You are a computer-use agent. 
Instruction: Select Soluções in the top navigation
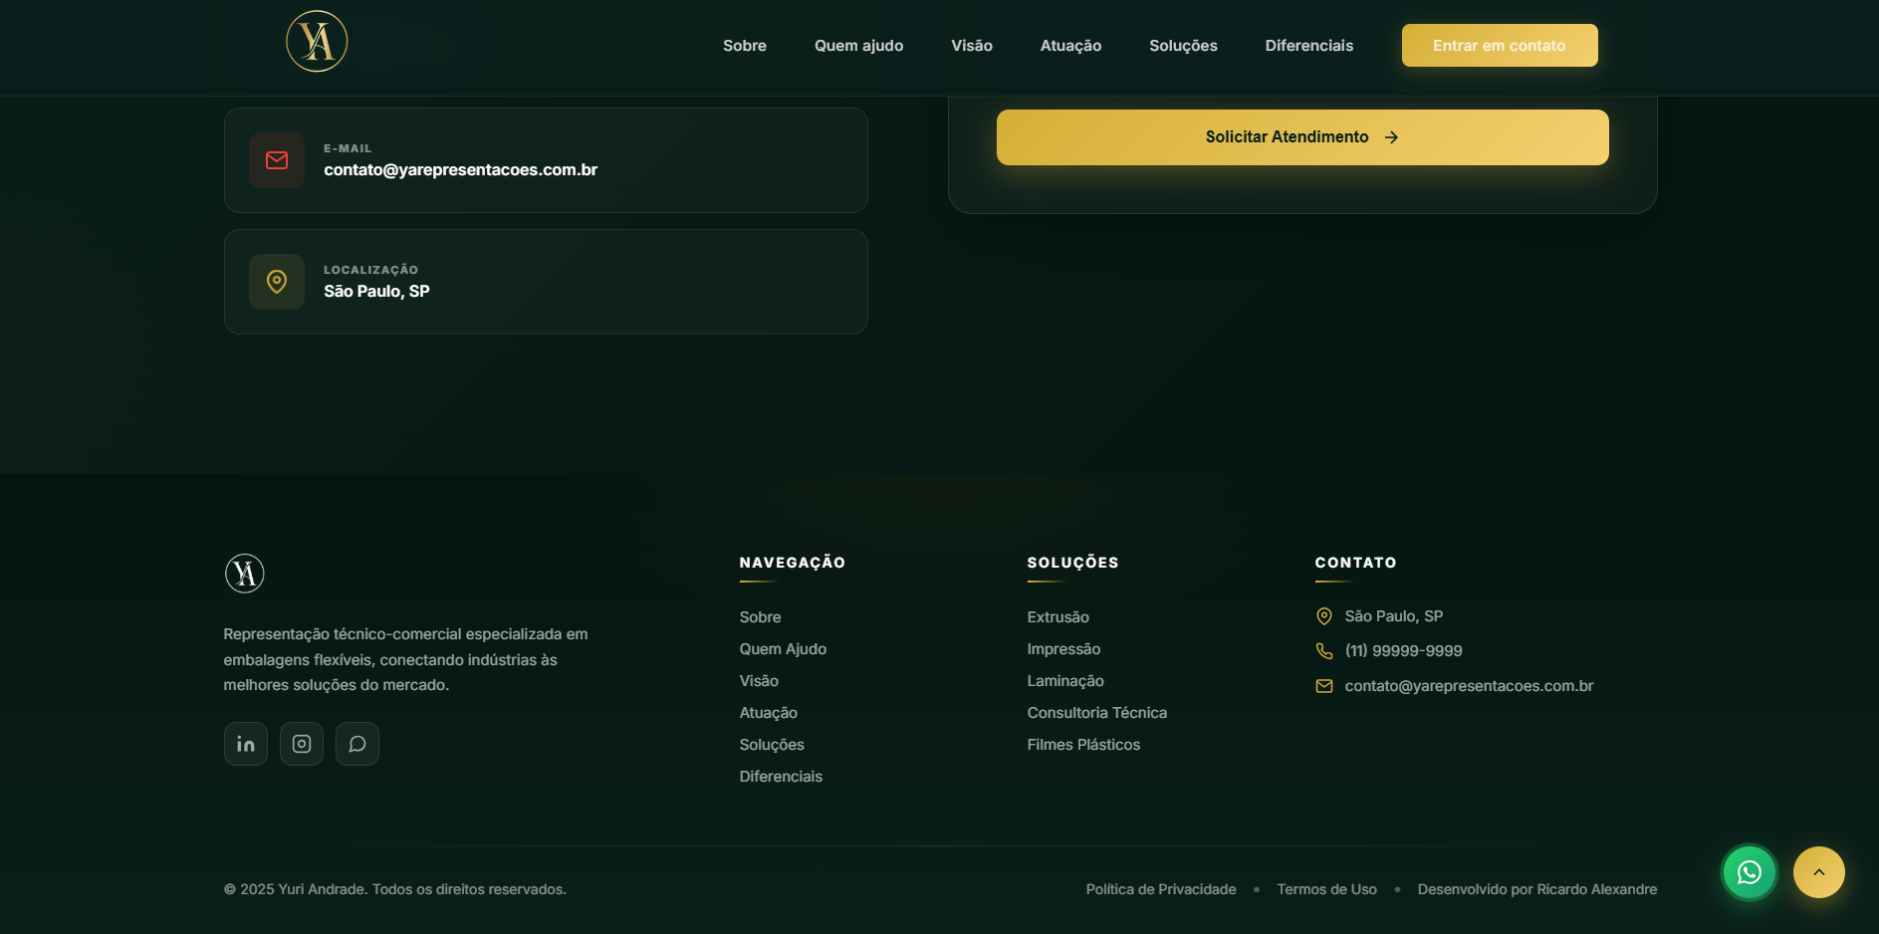pos(1183,46)
